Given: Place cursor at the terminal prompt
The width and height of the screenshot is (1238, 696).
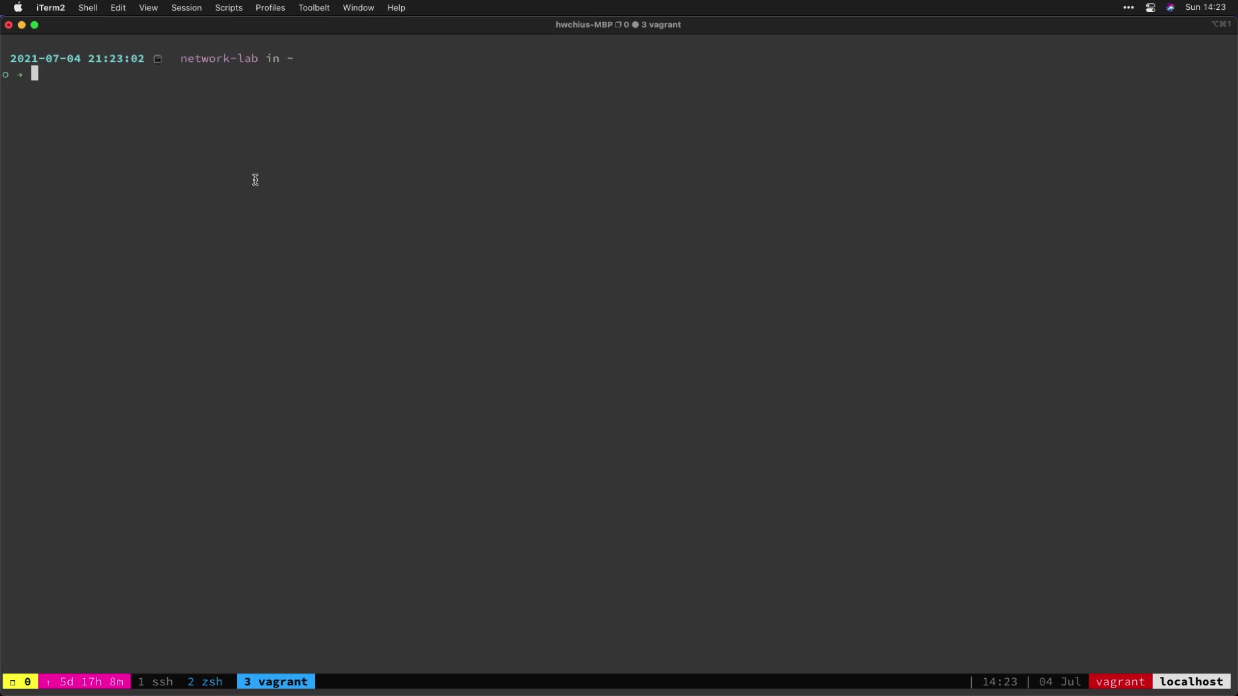Looking at the screenshot, I should (x=34, y=74).
